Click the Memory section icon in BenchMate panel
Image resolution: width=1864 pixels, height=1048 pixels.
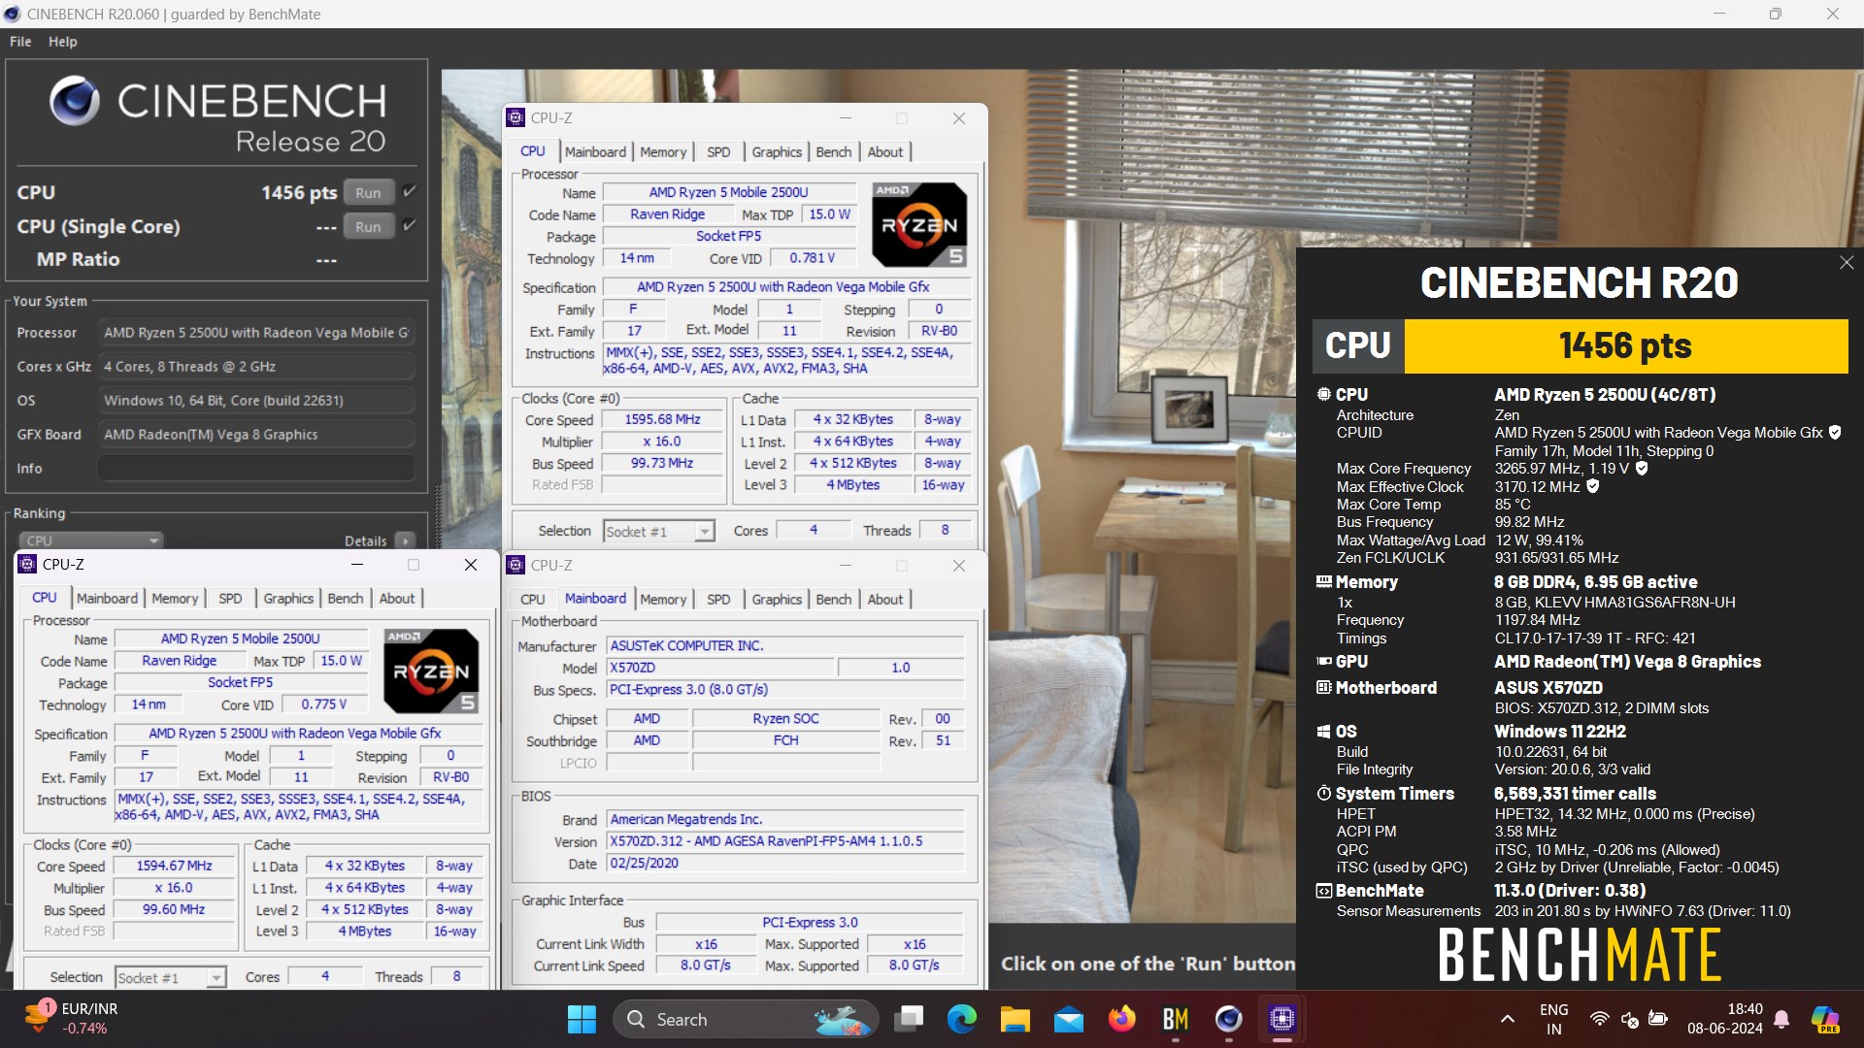coord(1323,582)
